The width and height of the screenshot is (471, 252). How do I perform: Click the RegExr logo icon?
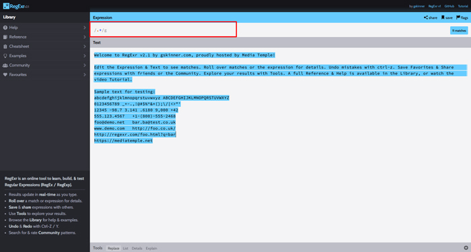coord(6,6)
